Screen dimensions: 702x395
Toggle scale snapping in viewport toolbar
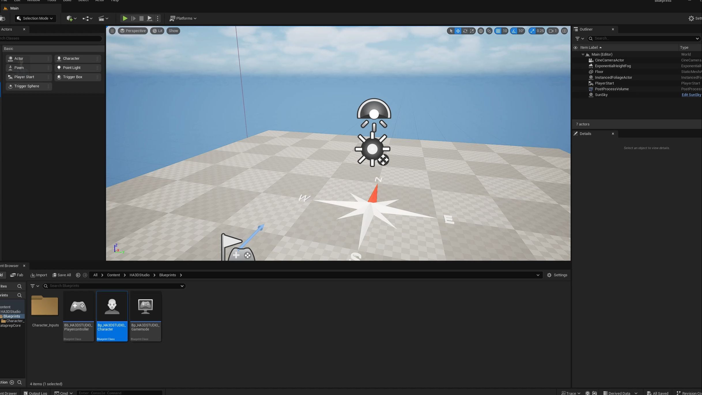(532, 31)
